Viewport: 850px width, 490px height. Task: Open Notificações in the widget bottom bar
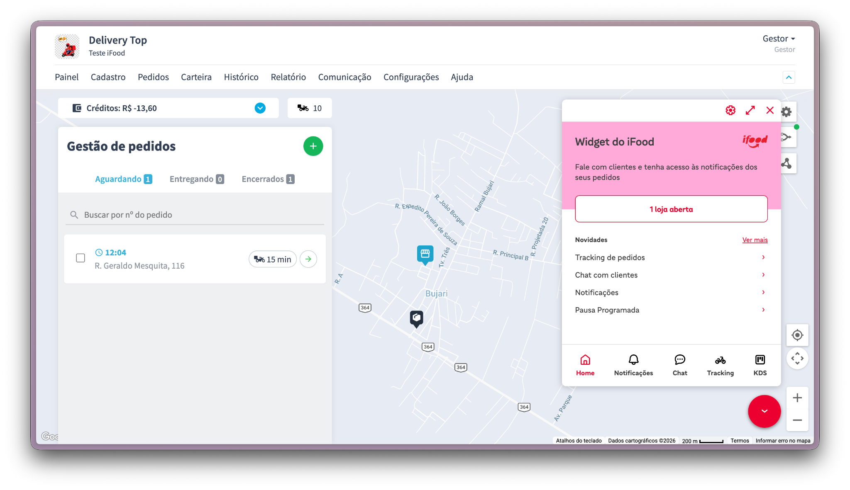pos(633,365)
